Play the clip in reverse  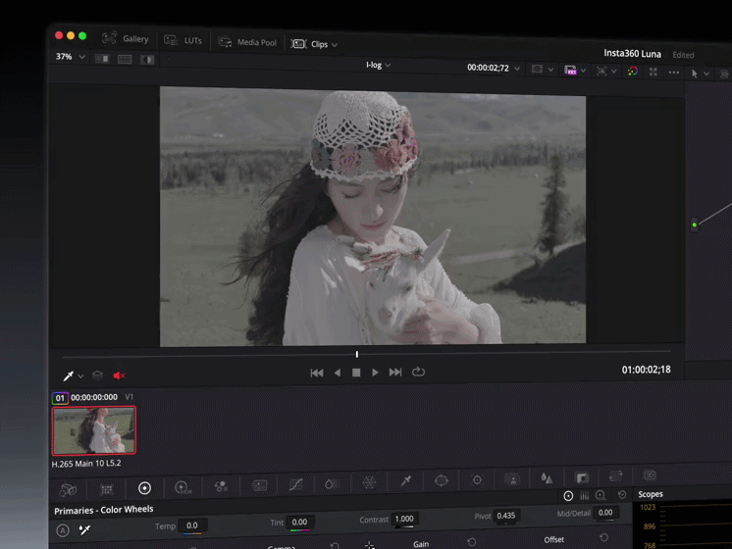pos(338,373)
